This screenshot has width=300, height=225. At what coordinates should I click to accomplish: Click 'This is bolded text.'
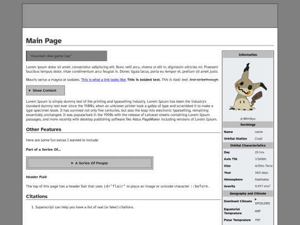(x=144, y=79)
